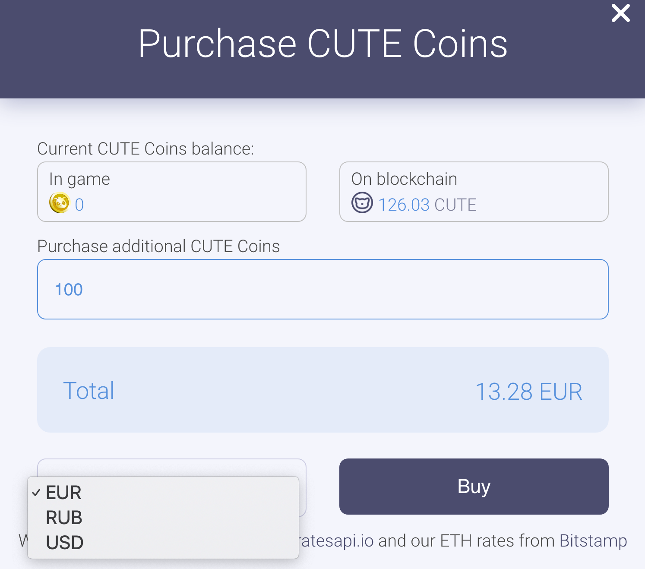Click the 13.28 EUR total amount

click(x=528, y=392)
